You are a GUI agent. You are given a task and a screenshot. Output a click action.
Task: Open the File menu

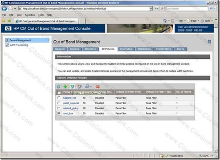[4, 15]
